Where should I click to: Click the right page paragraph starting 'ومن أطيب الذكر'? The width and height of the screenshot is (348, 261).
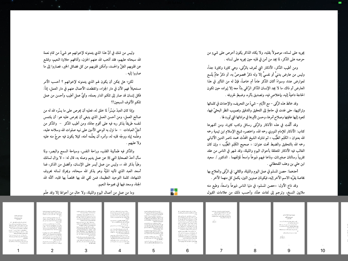click(256, 81)
